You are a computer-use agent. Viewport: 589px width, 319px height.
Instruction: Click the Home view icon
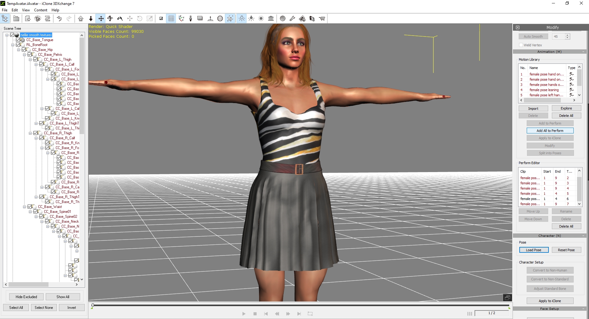pyautogui.click(x=81, y=19)
